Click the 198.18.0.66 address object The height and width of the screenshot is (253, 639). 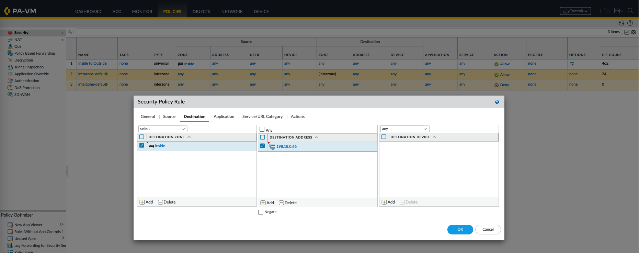[286, 146]
